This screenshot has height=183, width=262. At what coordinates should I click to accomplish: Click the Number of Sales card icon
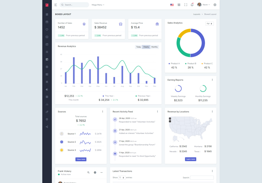click(84, 24)
